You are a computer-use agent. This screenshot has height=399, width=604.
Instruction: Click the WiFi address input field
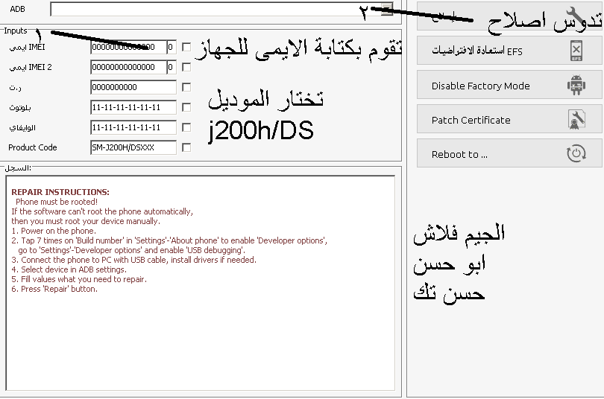[x=133, y=127]
